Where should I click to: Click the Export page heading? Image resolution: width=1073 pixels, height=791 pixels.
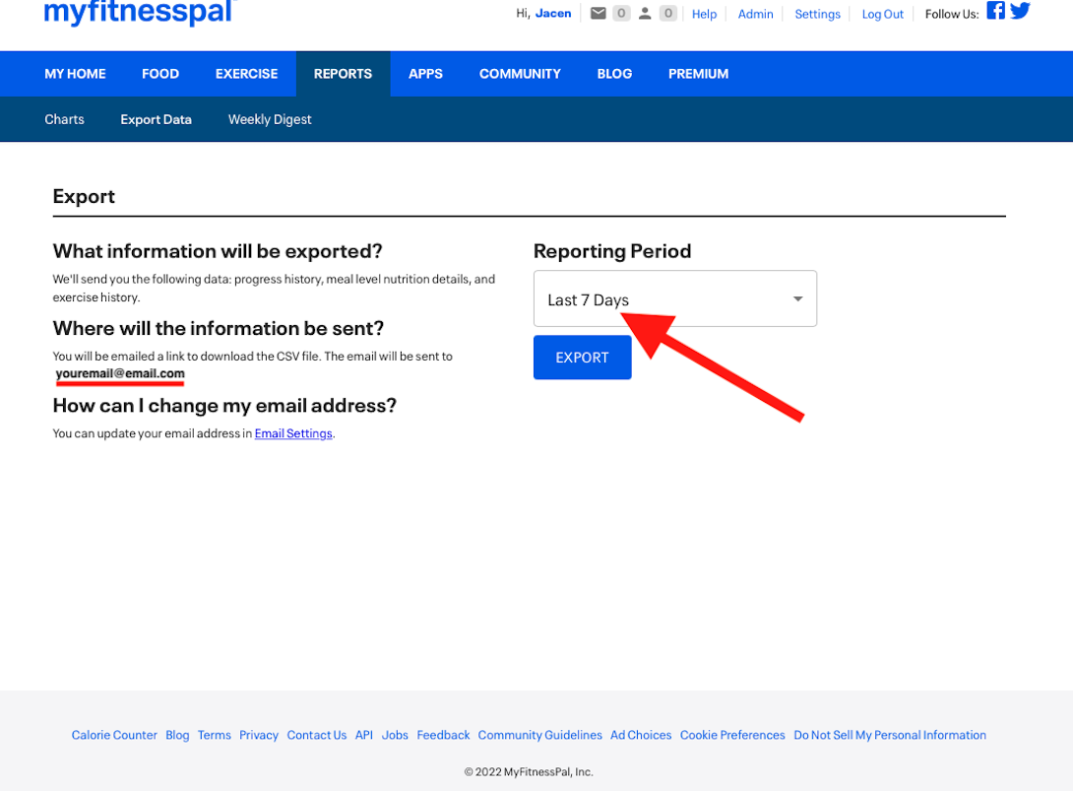click(x=85, y=197)
